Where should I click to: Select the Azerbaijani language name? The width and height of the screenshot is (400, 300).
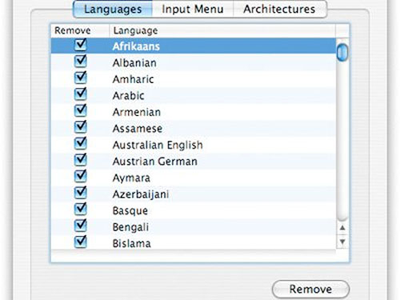pyautogui.click(x=141, y=194)
